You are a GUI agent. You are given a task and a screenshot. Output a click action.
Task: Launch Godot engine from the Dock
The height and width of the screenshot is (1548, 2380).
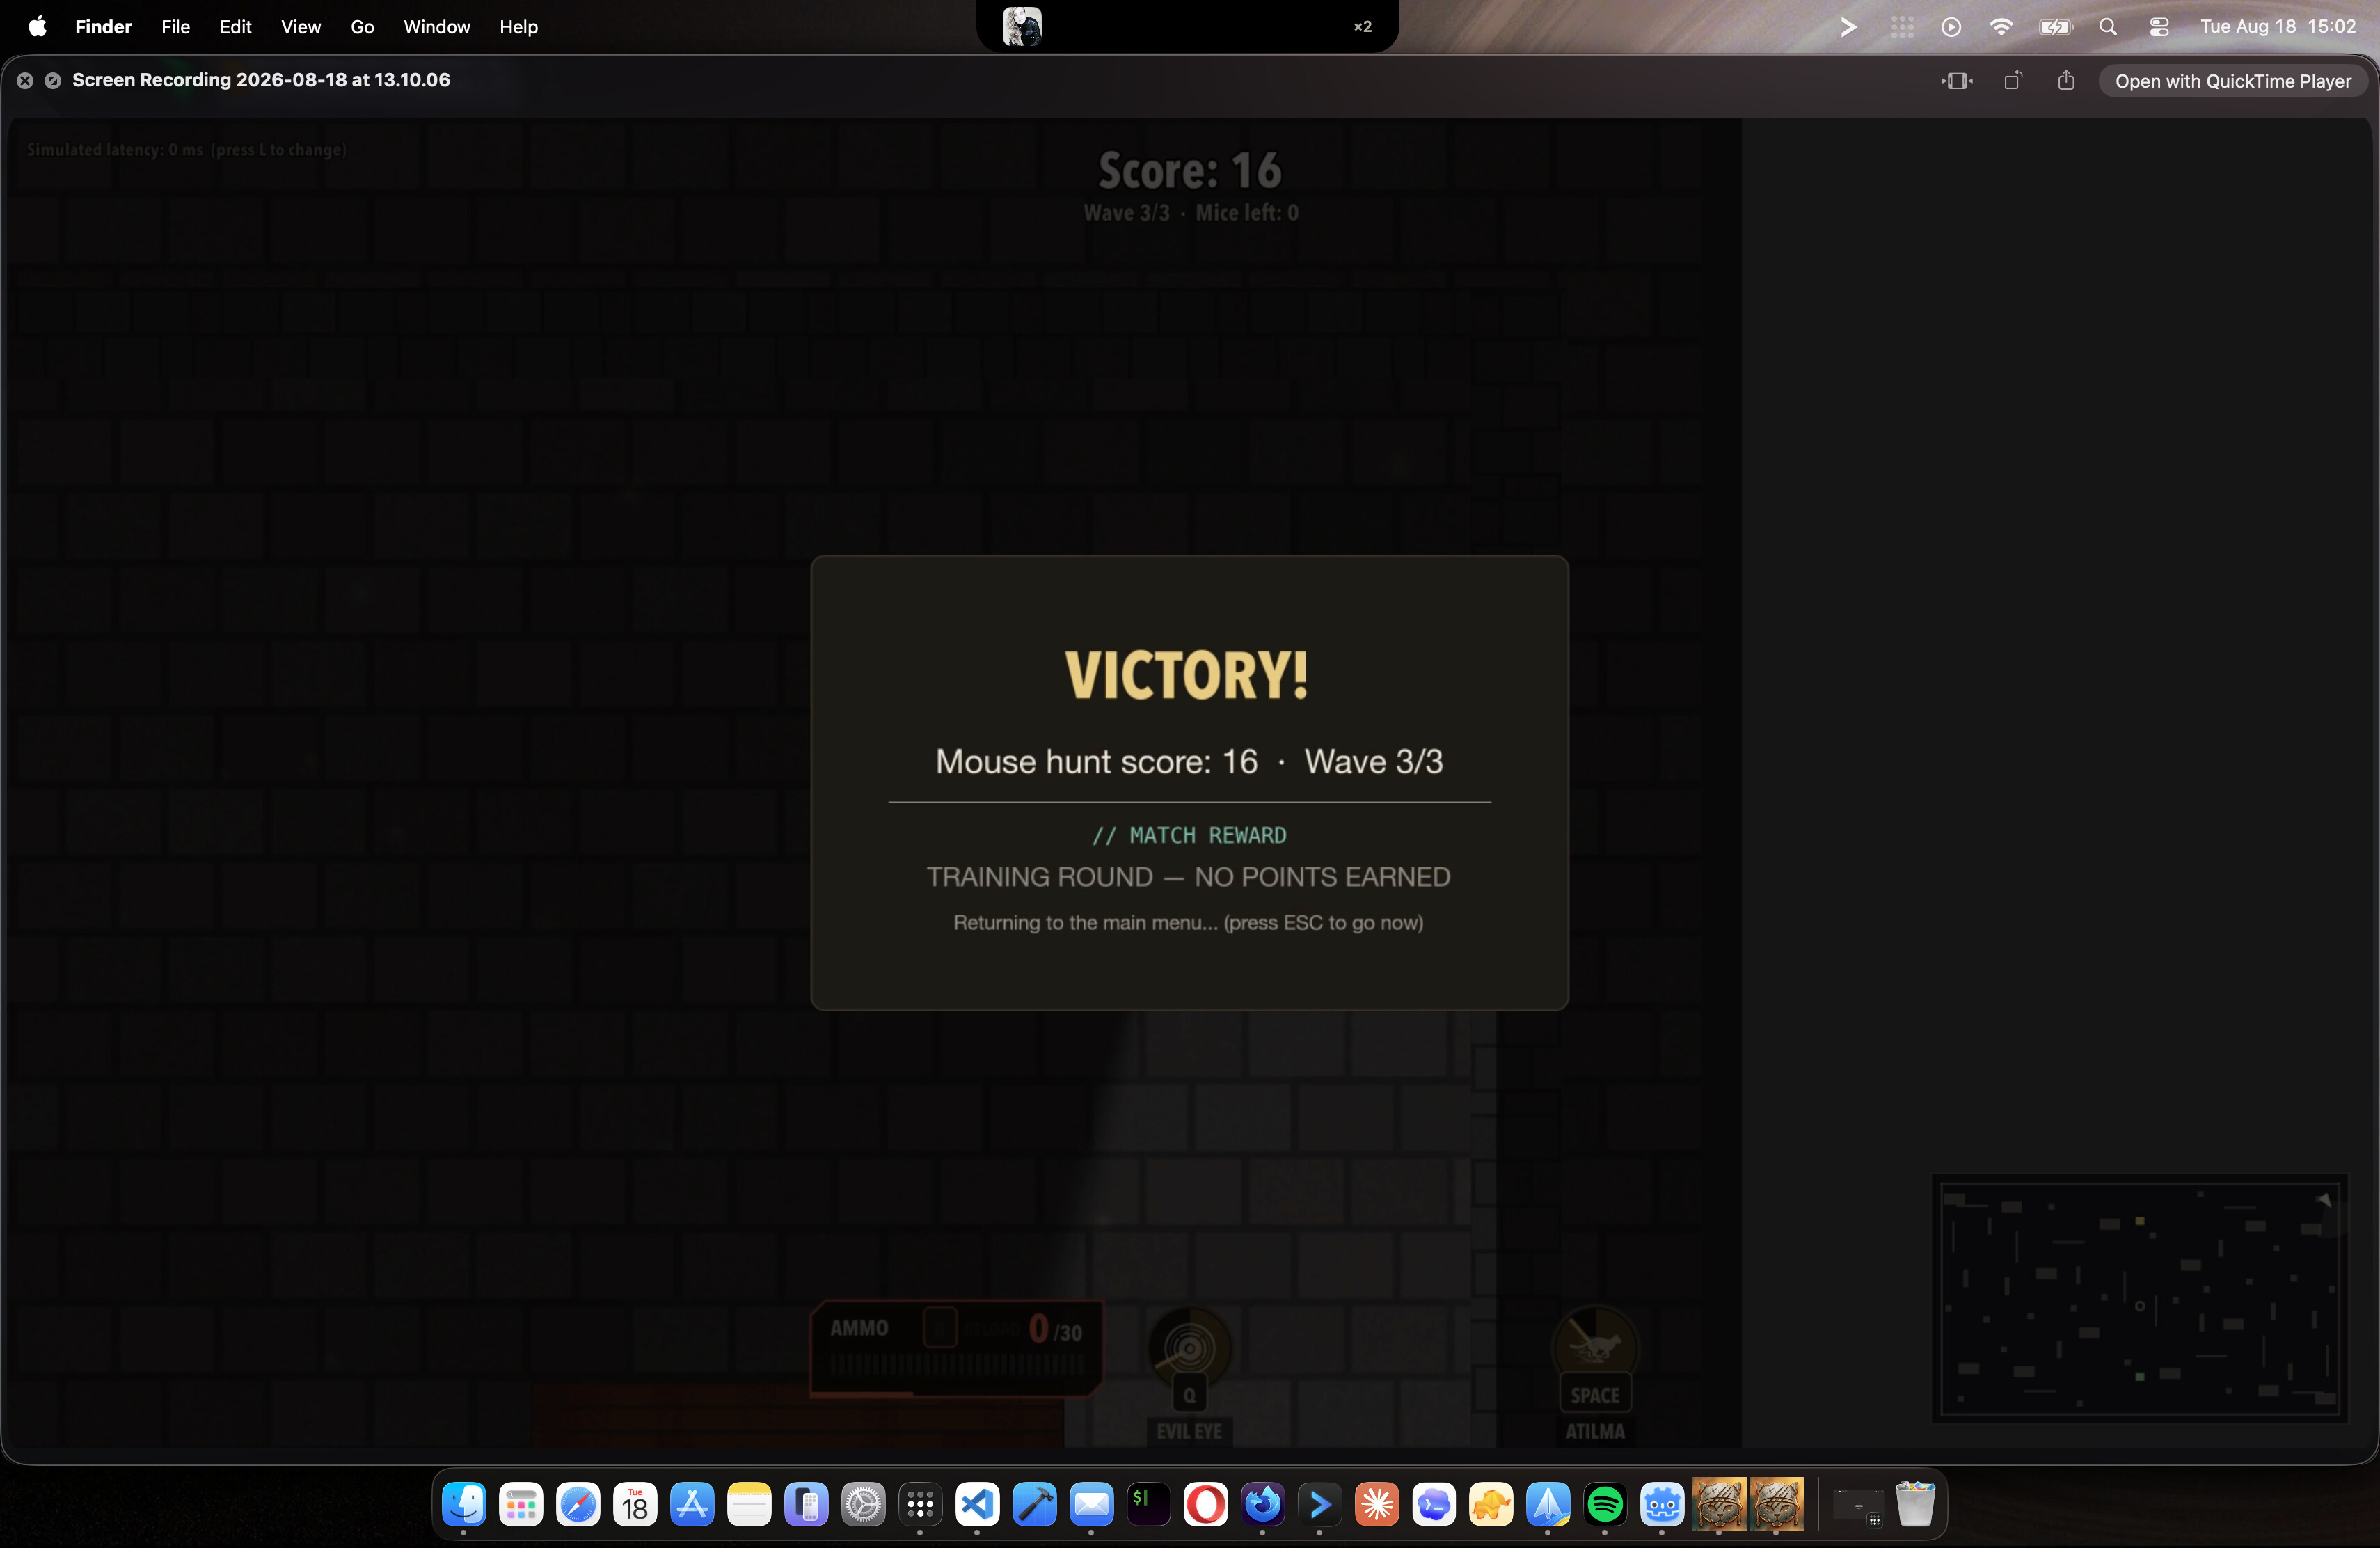pos(1661,1503)
